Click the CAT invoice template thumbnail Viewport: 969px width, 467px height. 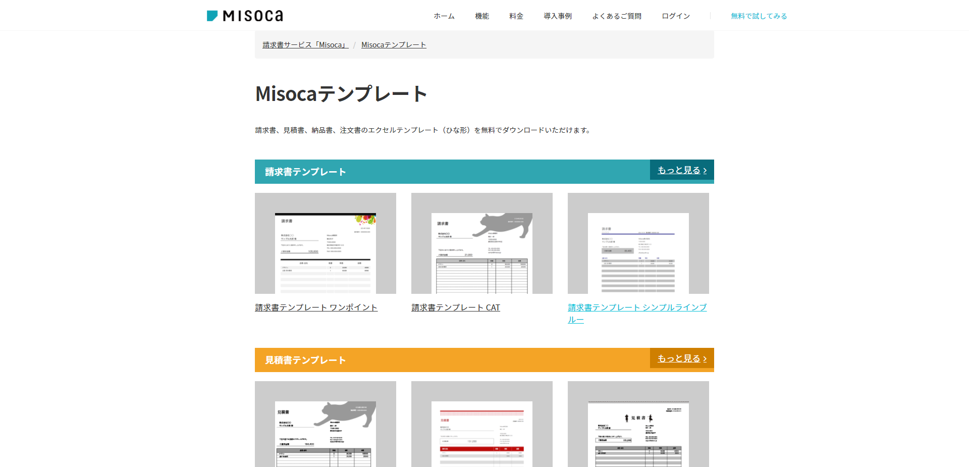point(482,243)
